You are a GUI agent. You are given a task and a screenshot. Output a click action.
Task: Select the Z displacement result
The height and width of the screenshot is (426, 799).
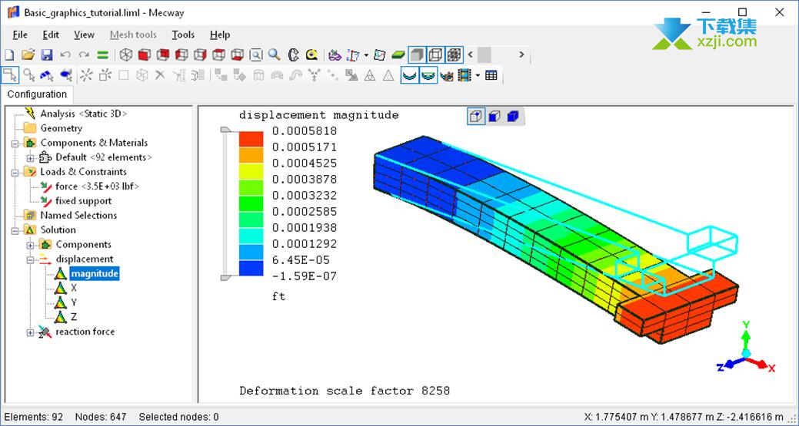tap(74, 317)
